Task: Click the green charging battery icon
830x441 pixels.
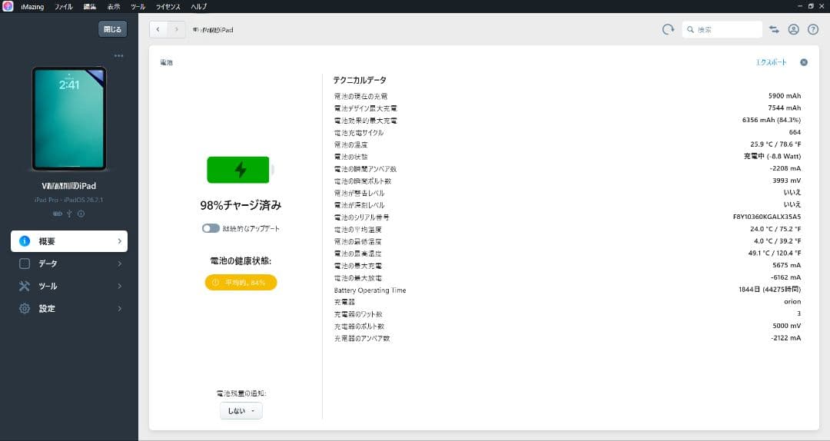Action: pos(241,170)
